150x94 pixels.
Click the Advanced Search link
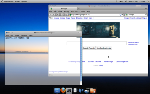tap(133, 43)
